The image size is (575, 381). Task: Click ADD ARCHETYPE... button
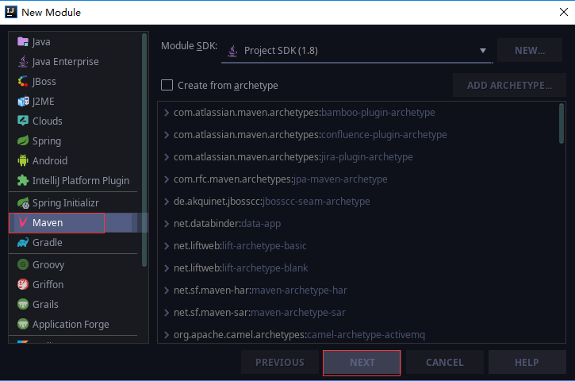[509, 85]
